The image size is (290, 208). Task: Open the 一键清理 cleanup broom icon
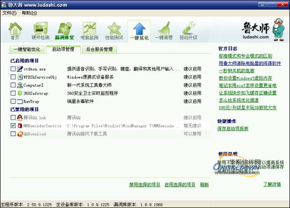[163, 29]
